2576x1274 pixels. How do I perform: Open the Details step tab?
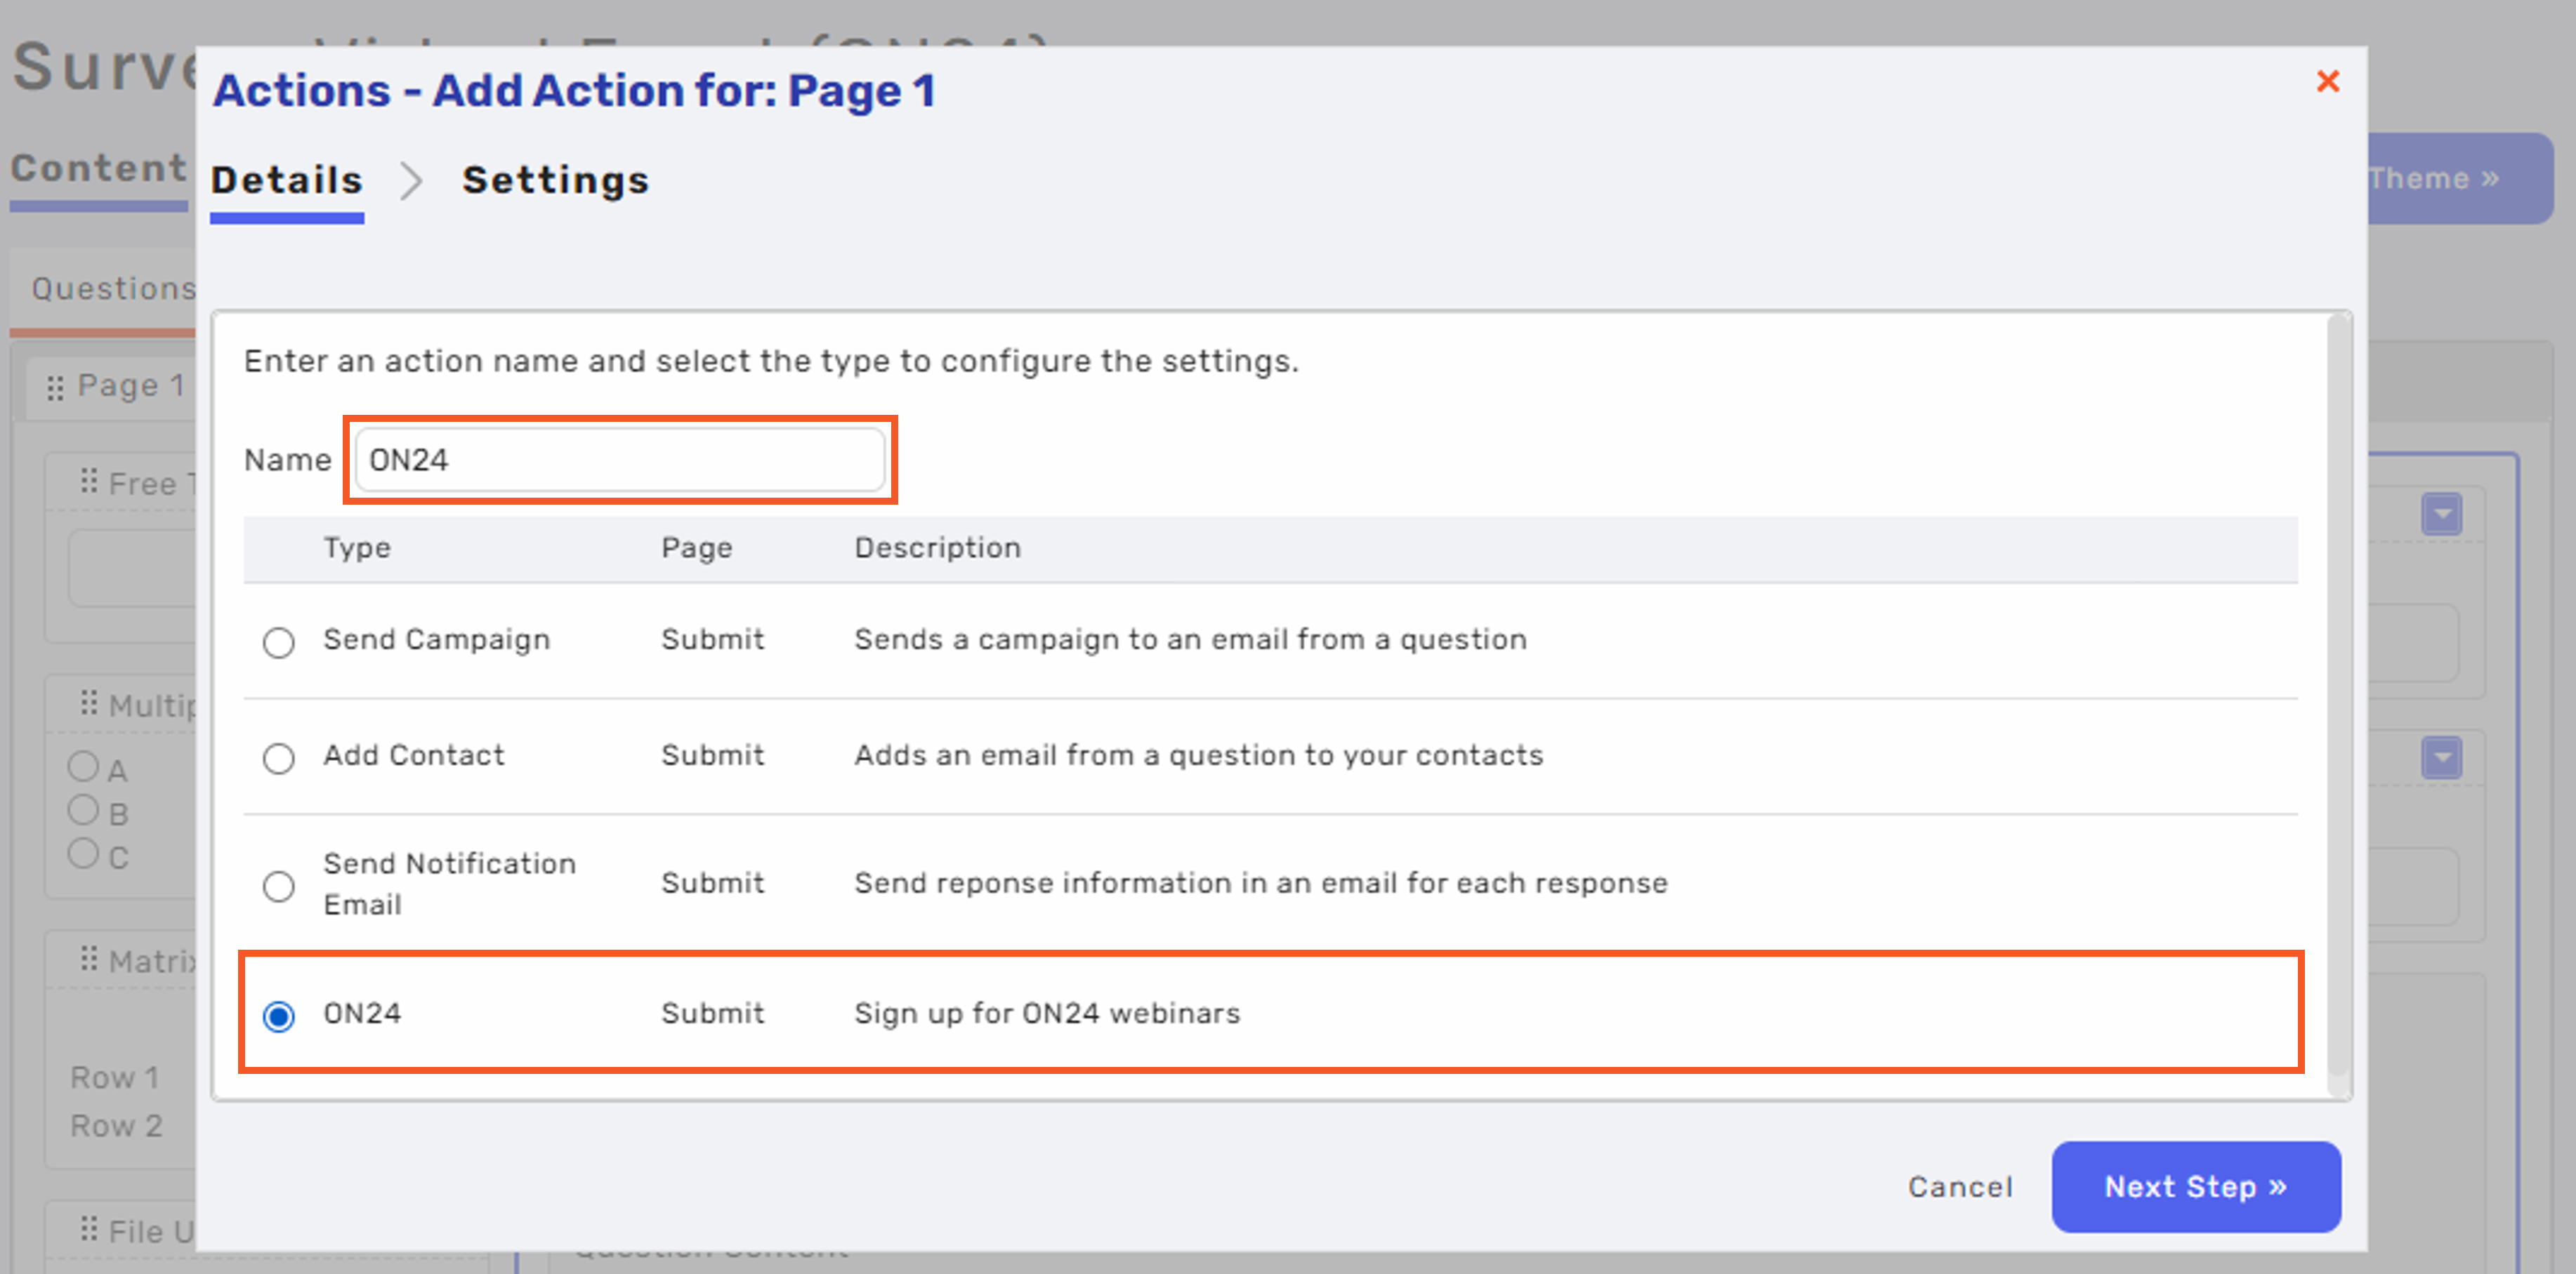(x=287, y=181)
